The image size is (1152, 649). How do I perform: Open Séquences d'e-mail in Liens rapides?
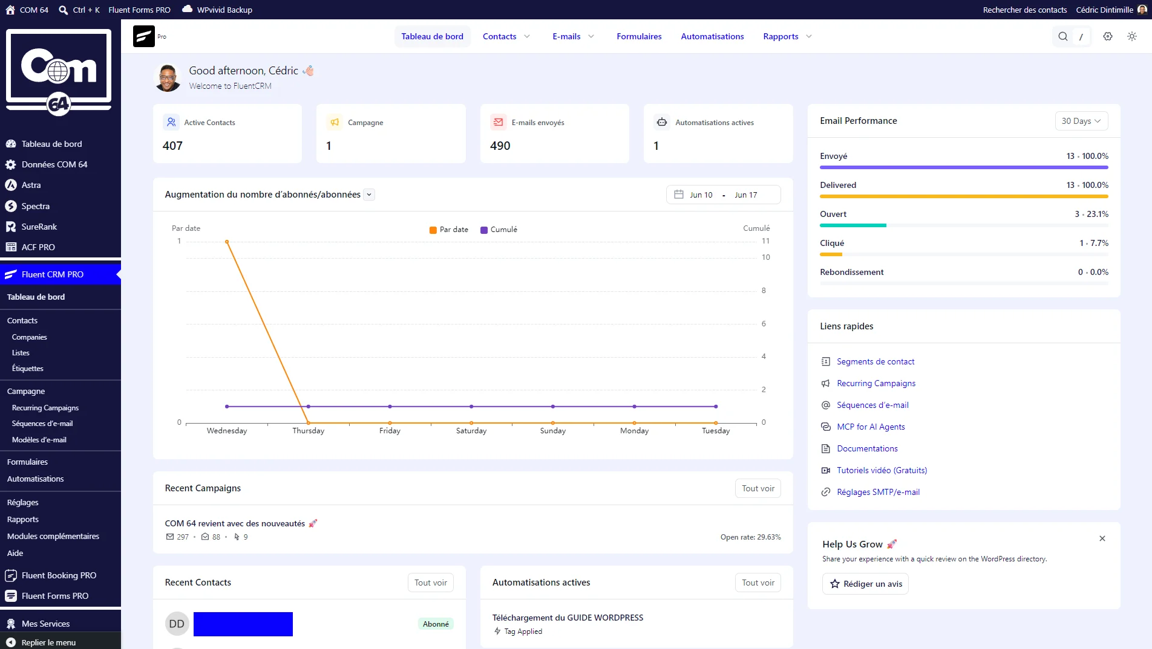point(872,405)
